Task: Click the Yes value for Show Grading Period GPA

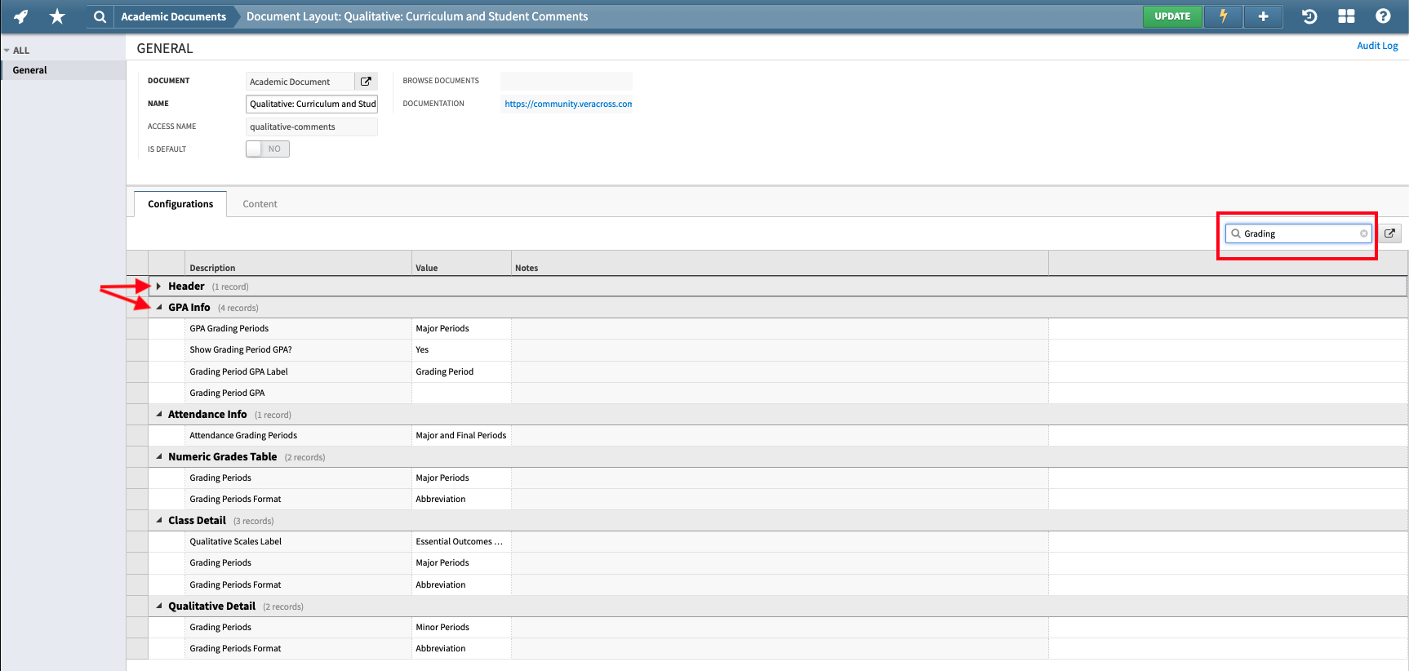Action: point(461,350)
